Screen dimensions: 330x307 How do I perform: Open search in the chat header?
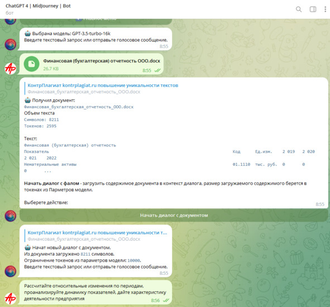coord(299,9)
